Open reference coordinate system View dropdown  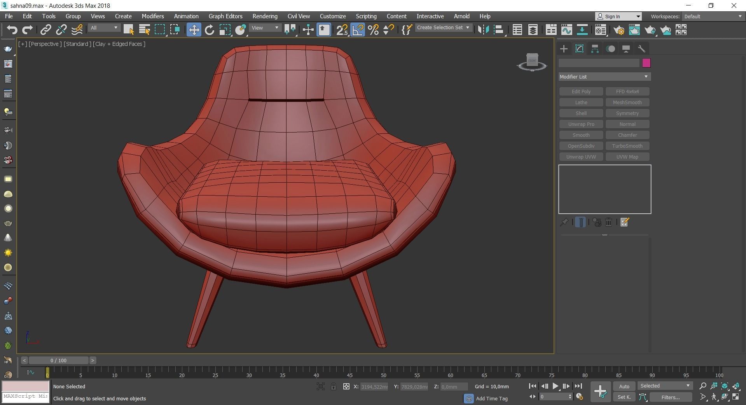coord(265,28)
